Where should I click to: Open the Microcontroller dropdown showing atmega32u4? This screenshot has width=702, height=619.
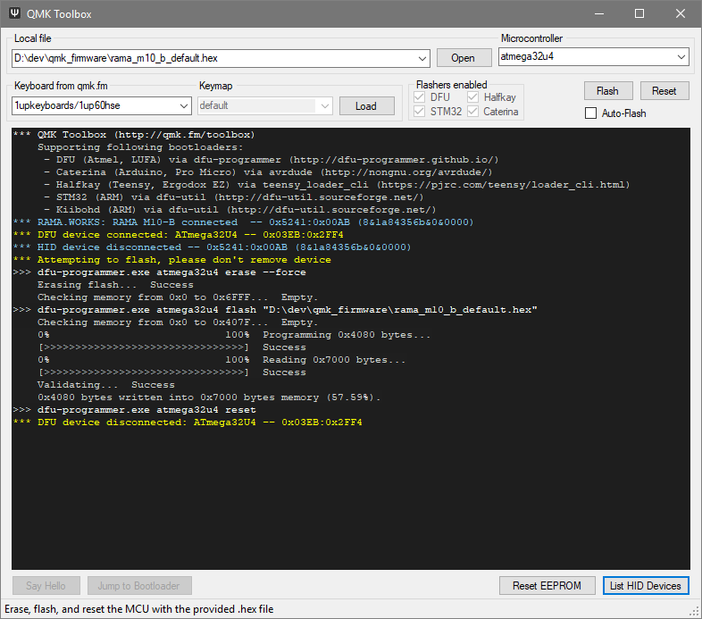click(594, 57)
